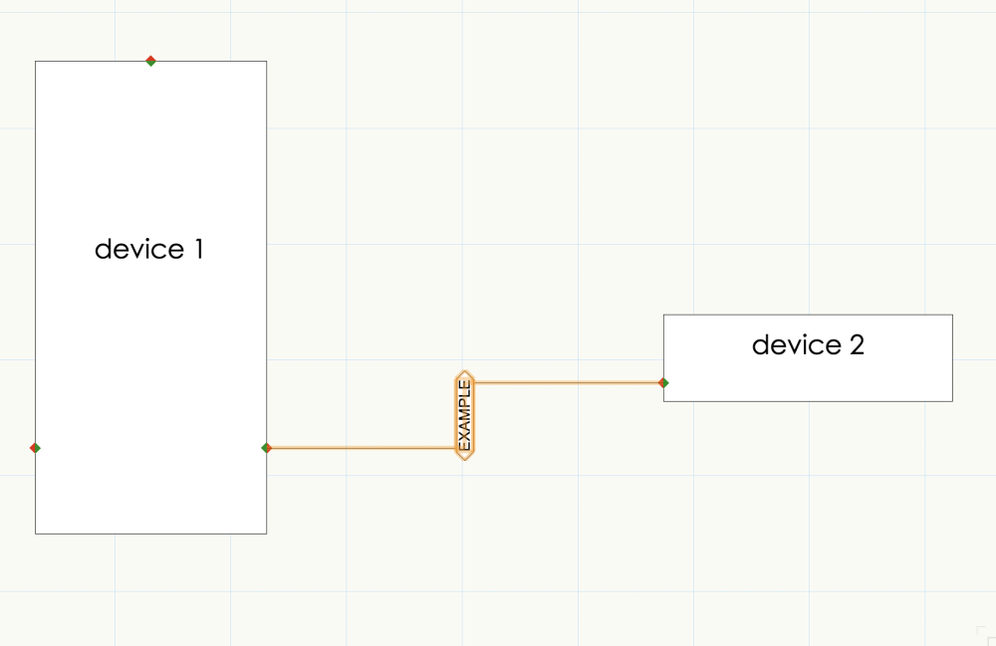This screenshot has width=996, height=646.
Task: Select the top connection point on device 1
Action: (x=150, y=61)
